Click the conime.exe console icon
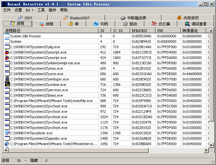216x165 pixels. (x=7, y=85)
